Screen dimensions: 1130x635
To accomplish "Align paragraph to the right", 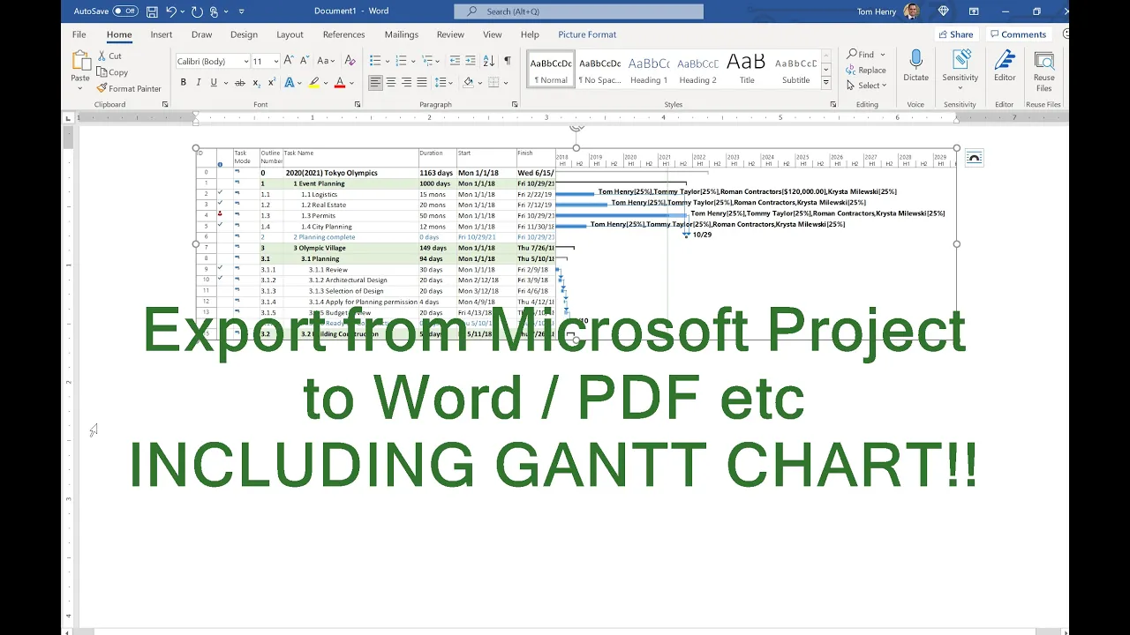I will point(406,83).
